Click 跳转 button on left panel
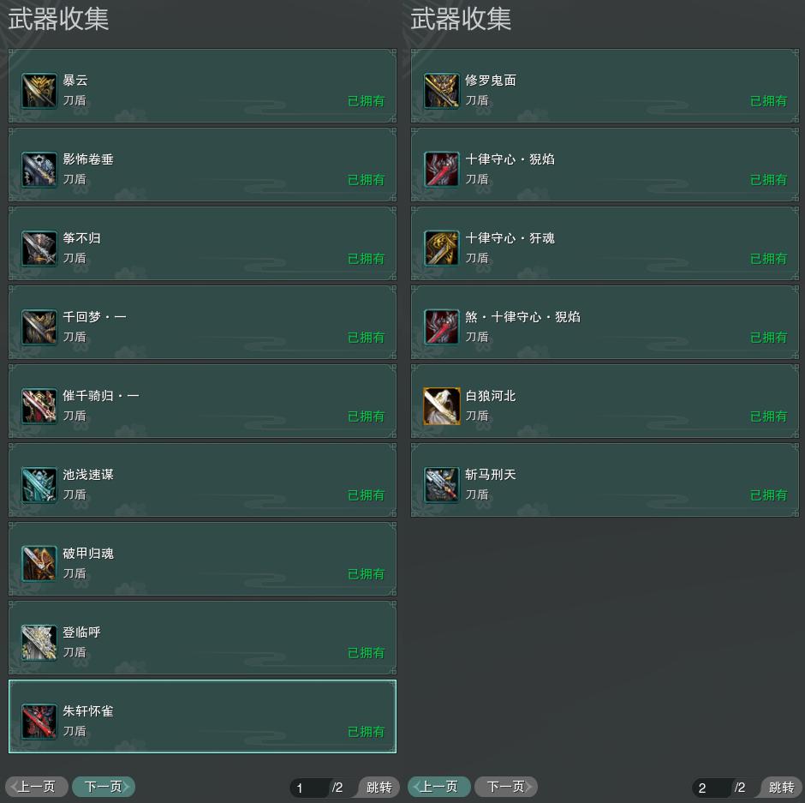 pyautogui.click(x=379, y=787)
